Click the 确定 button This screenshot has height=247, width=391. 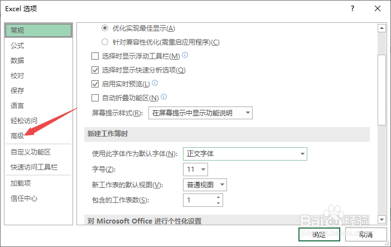click(319, 235)
